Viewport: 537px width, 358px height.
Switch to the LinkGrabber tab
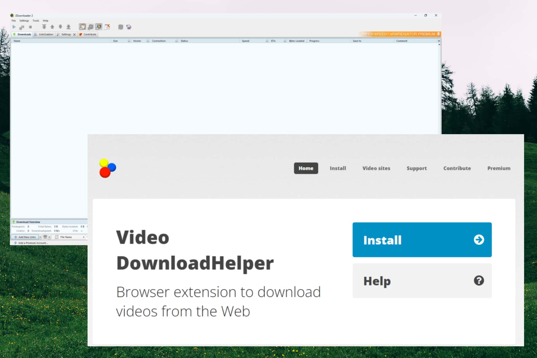pyautogui.click(x=44, y=34)
